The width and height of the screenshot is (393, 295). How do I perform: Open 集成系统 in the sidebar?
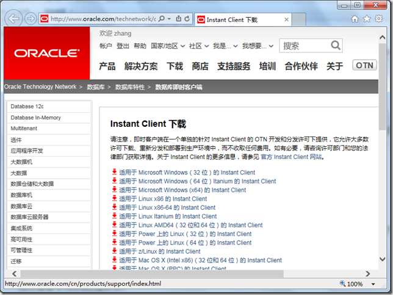[49, 228]
